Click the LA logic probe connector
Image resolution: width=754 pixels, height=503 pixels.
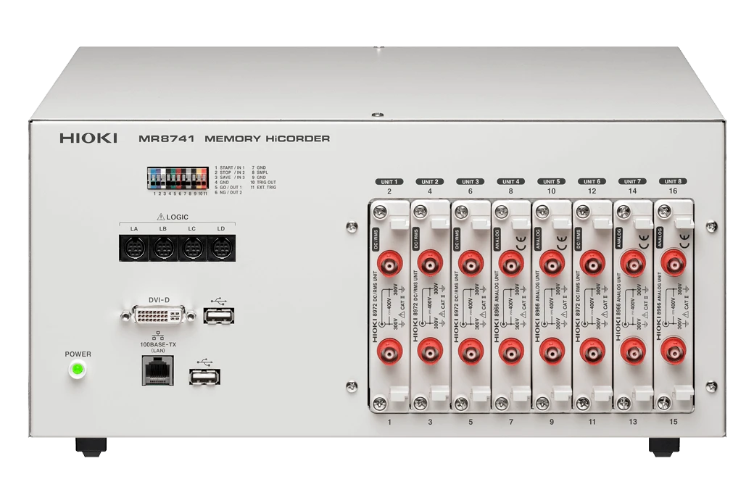click(133, 249)
